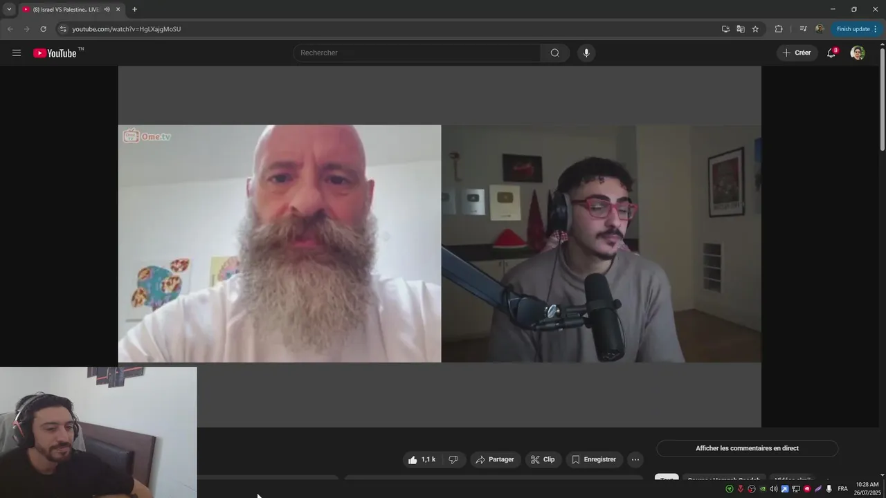Open the clock showing 10:28 AM

[867, 489]
